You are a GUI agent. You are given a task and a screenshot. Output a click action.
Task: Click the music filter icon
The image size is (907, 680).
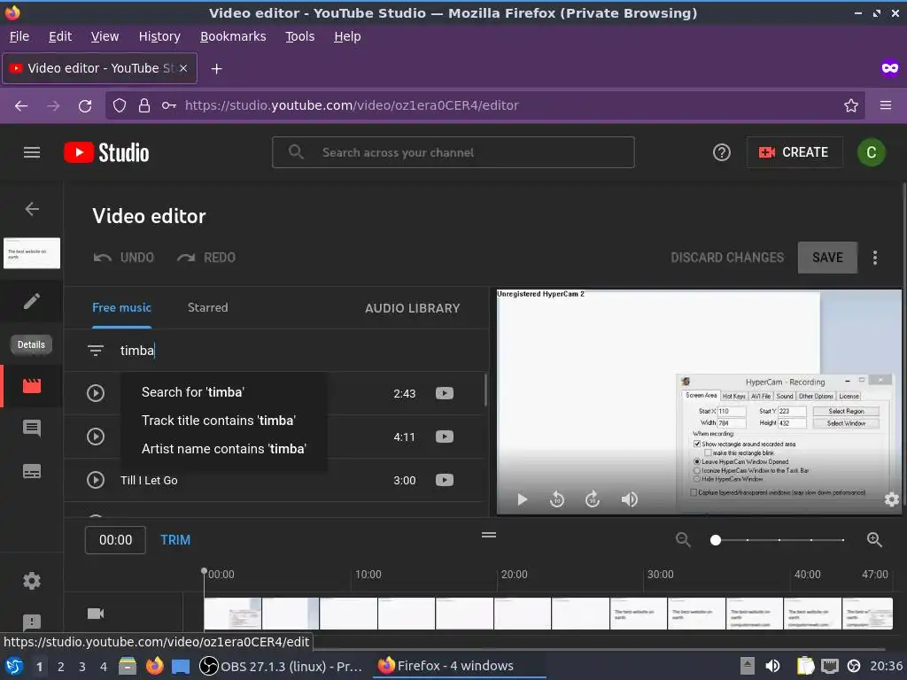tap(96, 351)
